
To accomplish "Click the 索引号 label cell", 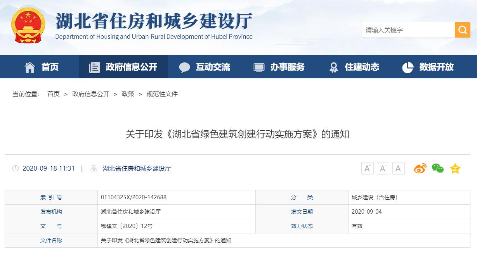I will (51, 197).
